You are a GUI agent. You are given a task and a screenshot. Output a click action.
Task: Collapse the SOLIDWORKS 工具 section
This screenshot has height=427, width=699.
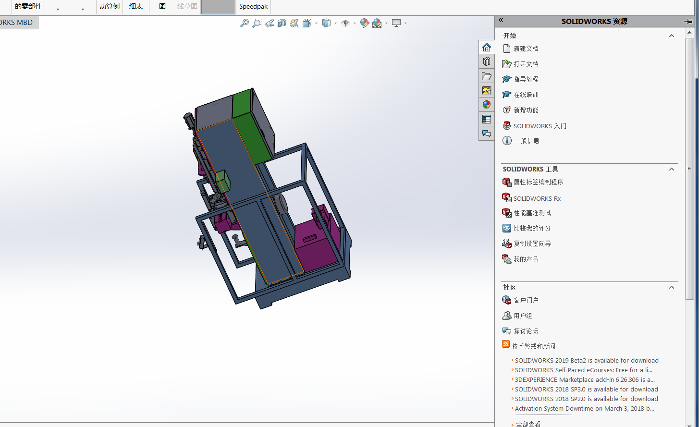coord(672,170)
